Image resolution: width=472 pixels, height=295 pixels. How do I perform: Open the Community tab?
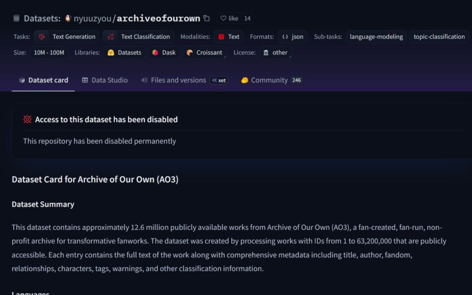click(x=271, y=80)
